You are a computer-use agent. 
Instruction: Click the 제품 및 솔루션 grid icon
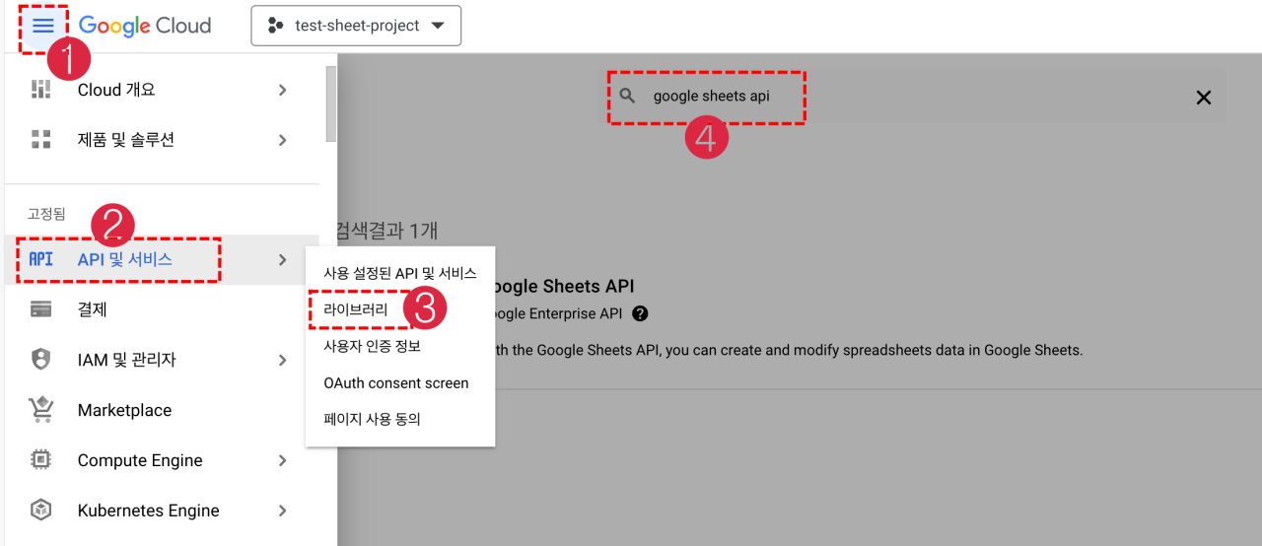(x=40, y=140)
